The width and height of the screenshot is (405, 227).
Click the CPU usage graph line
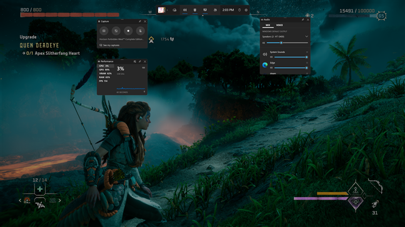pyautogui.click(x=131, y=89)
